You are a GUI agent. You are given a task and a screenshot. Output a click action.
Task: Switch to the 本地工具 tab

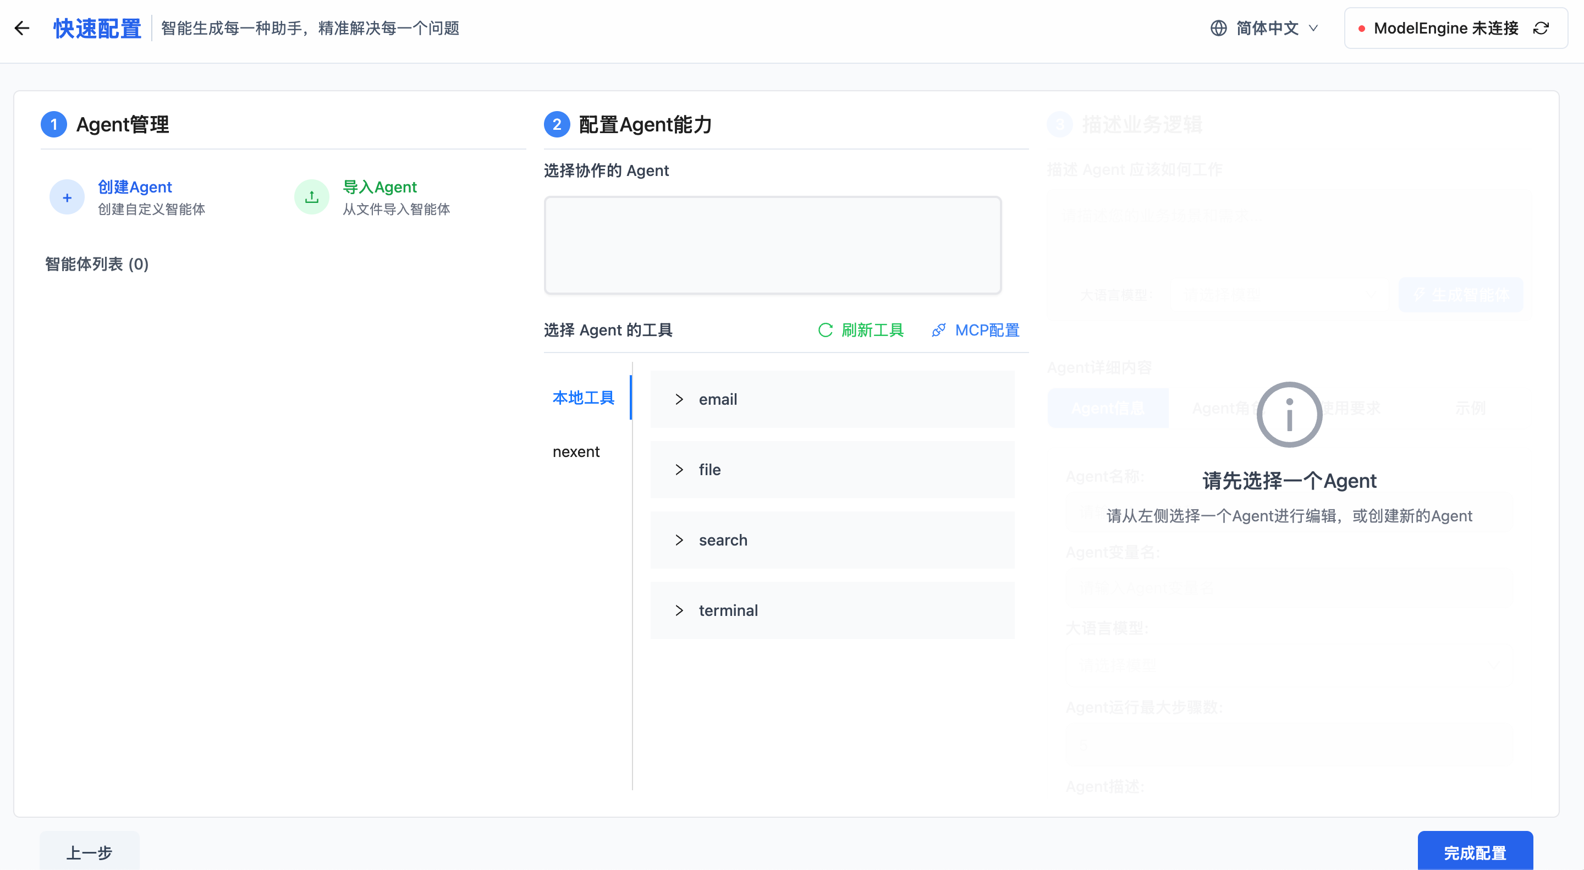(x=583, y=398)
